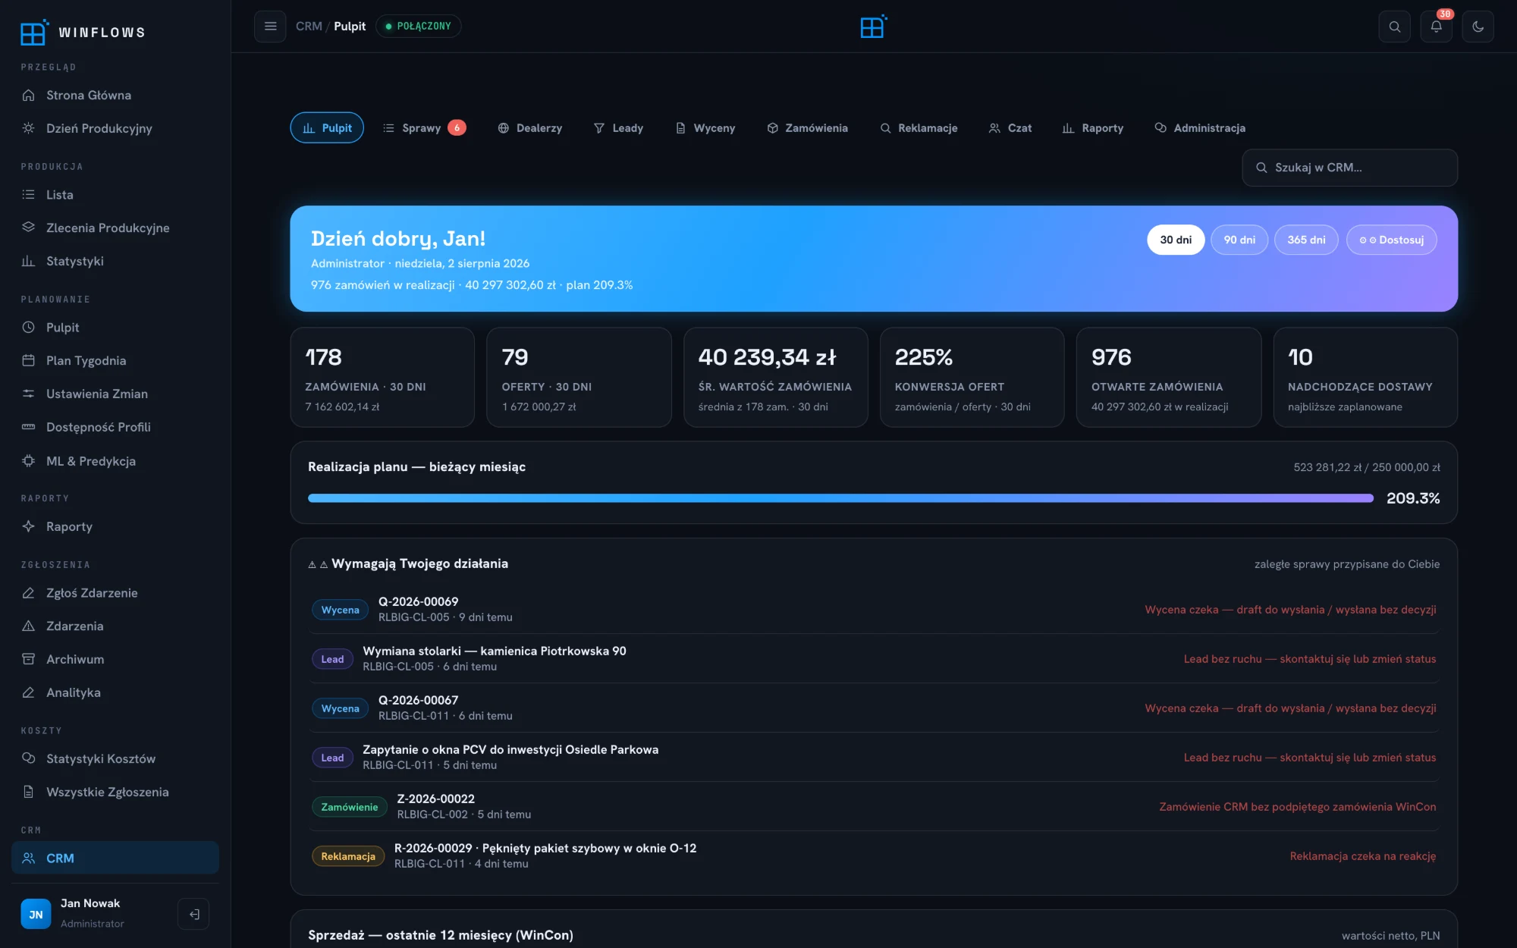This screenshot has height=948, width=1517.
Task: Toggle the sidebar hamburger menu
Action: [270, 27]
